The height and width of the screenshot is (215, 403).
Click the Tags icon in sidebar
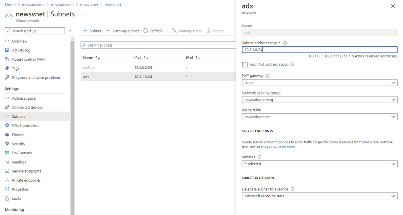pos(7,68)
